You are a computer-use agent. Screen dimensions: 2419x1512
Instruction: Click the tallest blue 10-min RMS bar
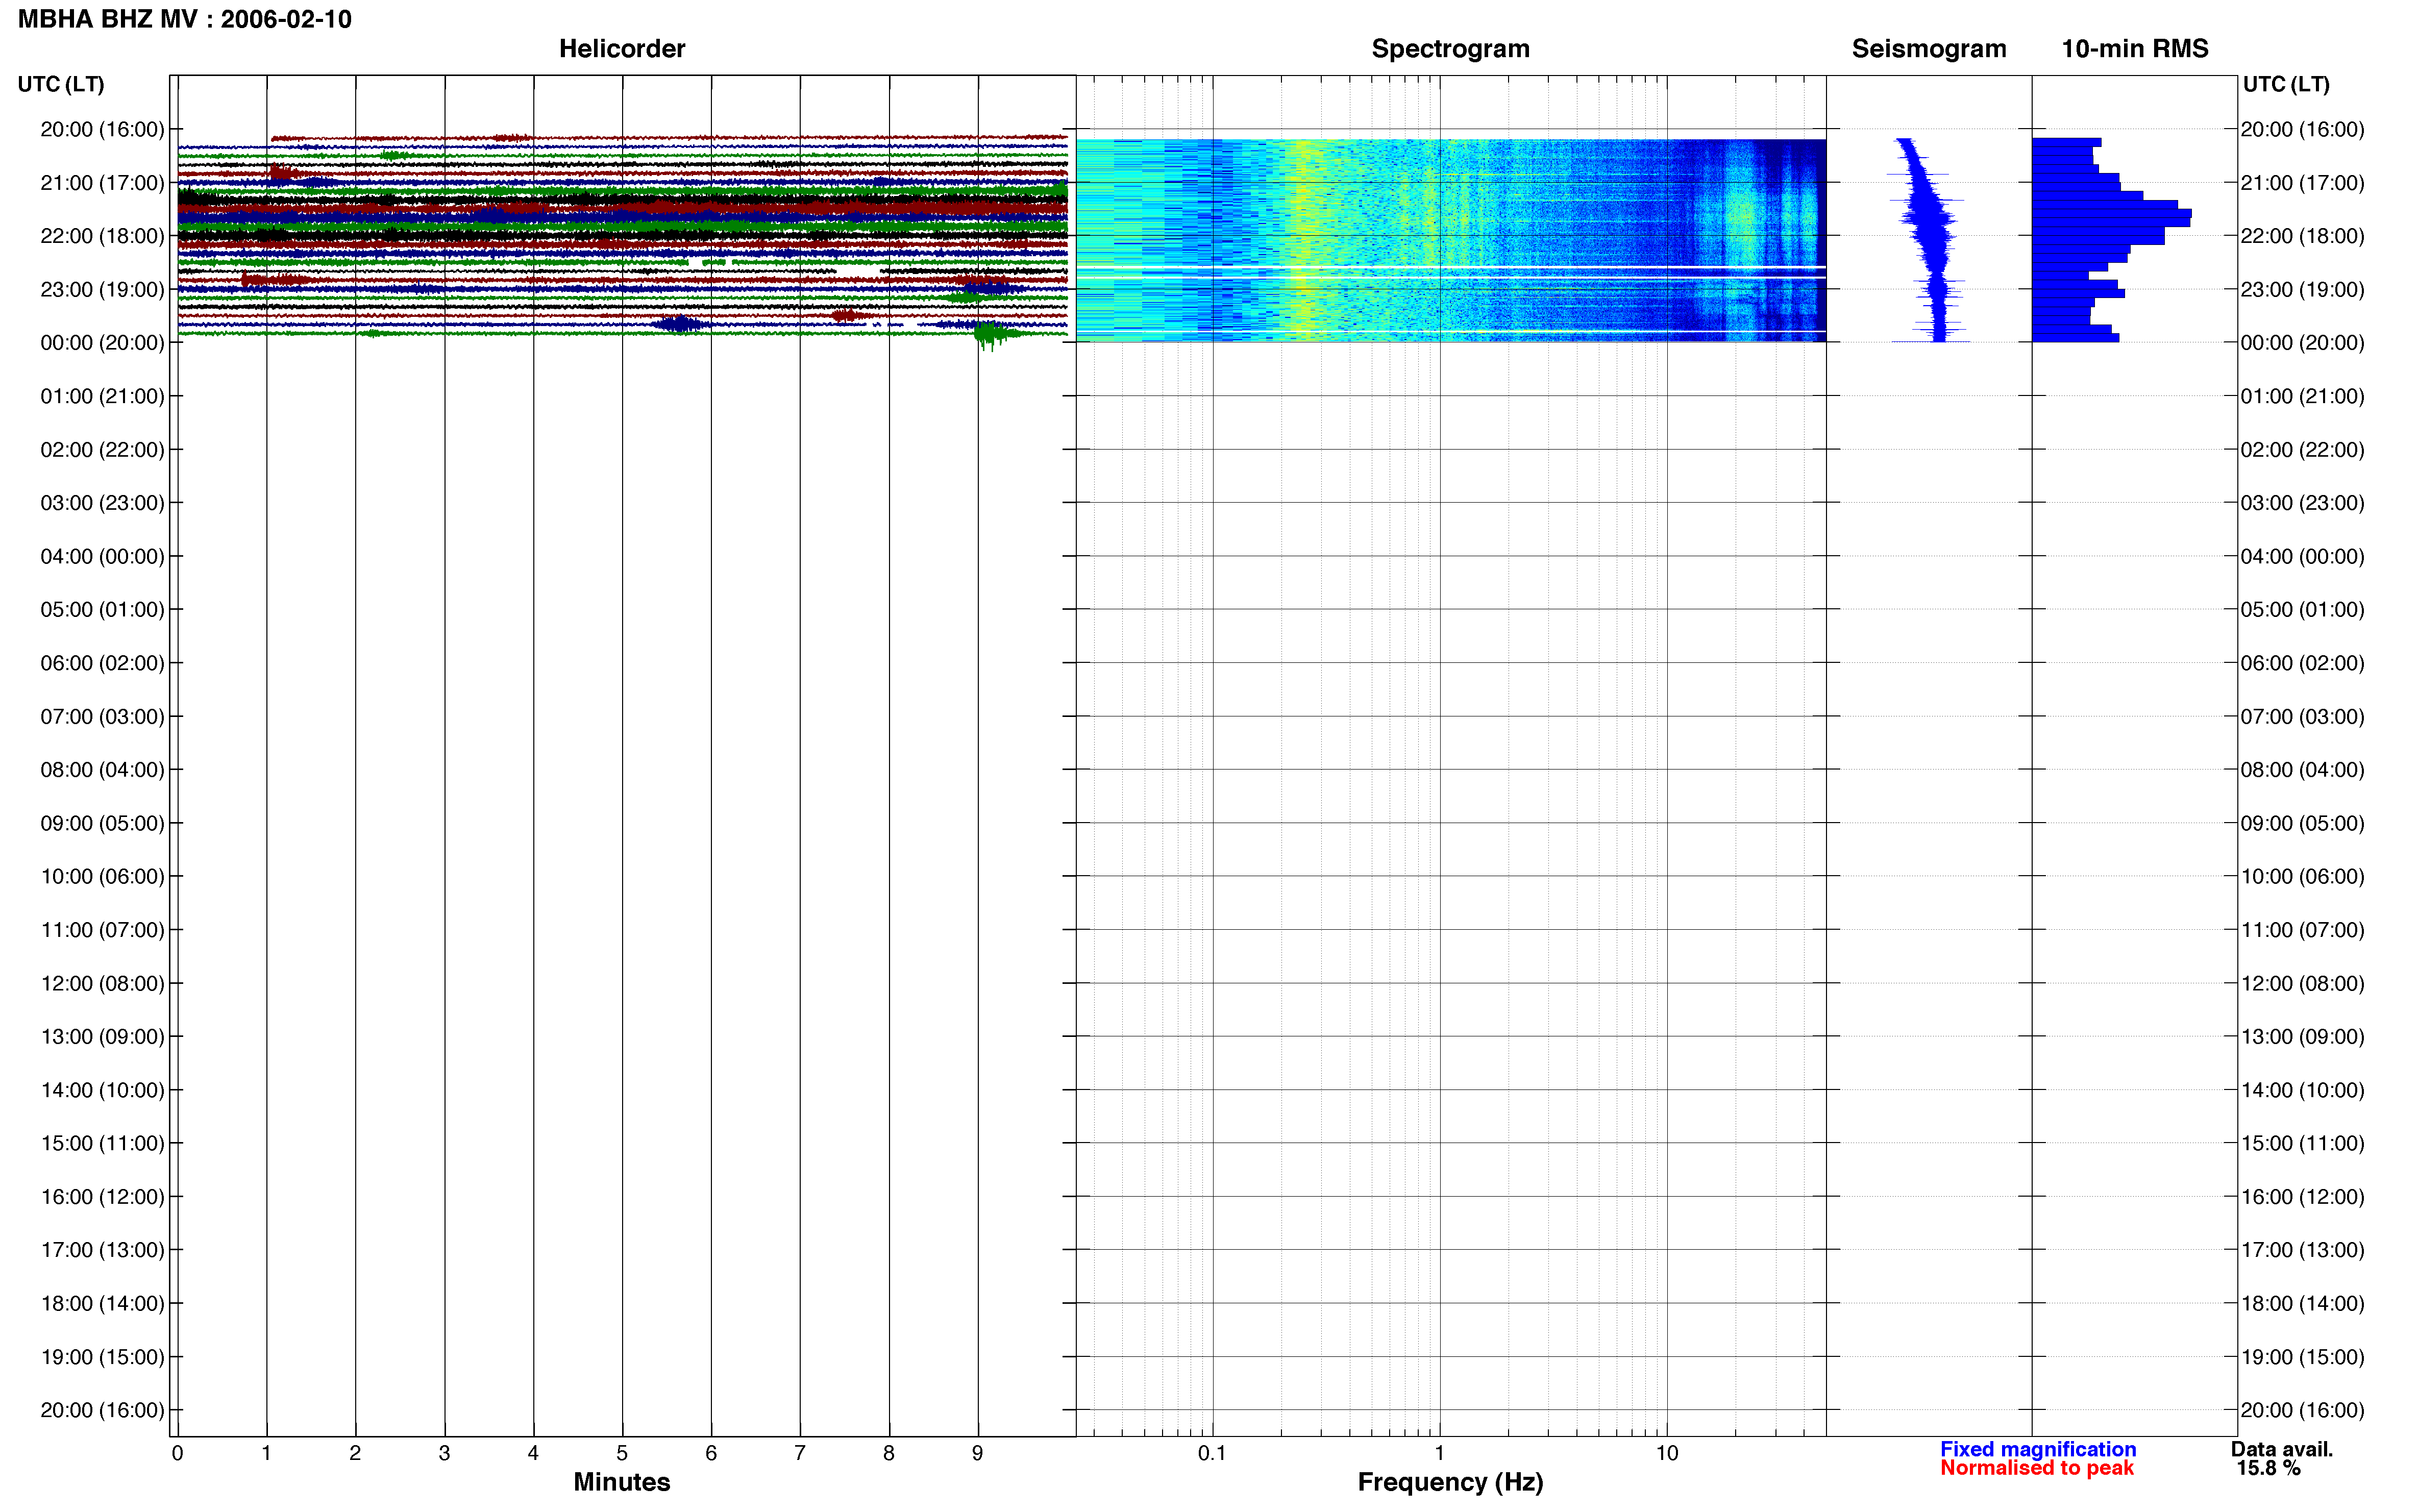[2112, 214]
